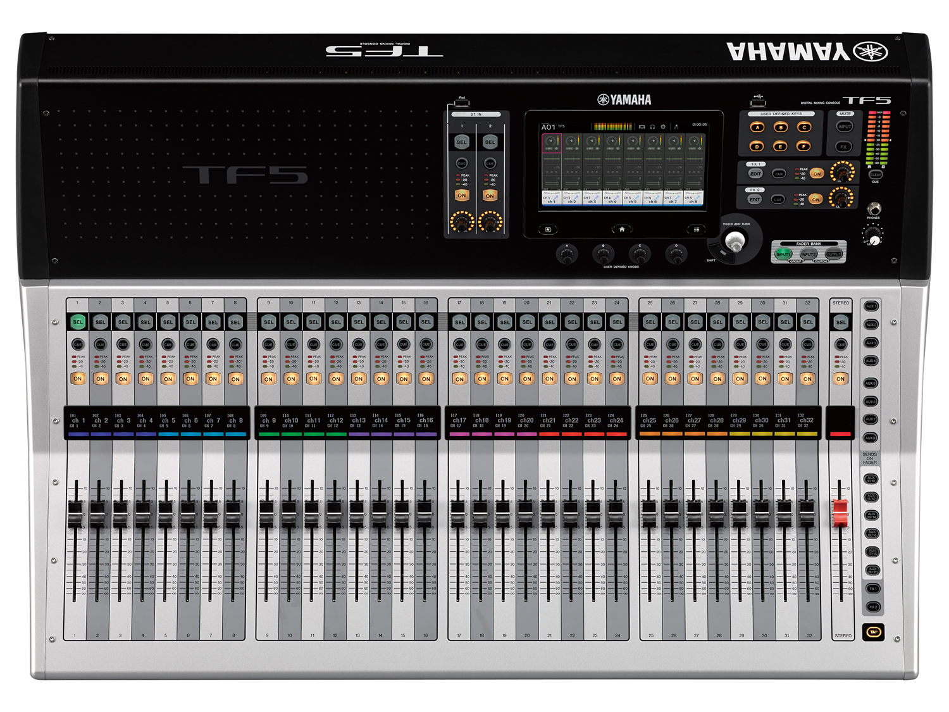Click the Touch and Turn knob
The height and width of the screenshot is (712, 949).
735,240
